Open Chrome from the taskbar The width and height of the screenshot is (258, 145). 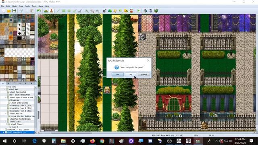(x=102, y=141)
